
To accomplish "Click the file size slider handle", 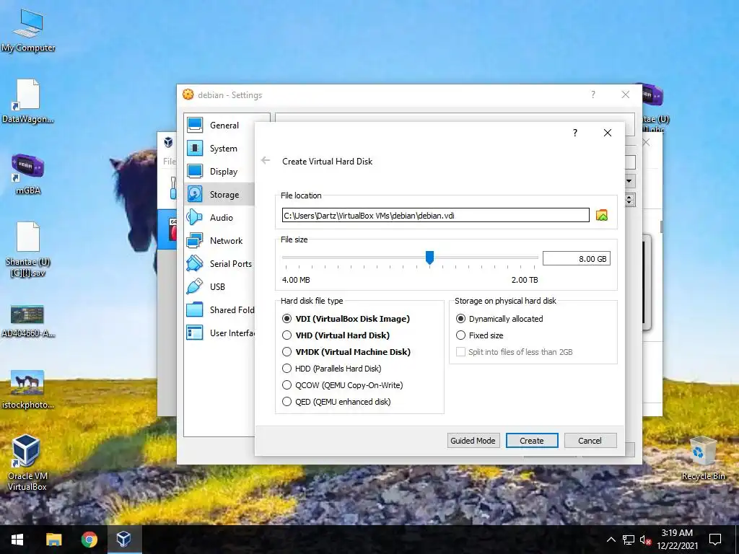I will 429,258.
